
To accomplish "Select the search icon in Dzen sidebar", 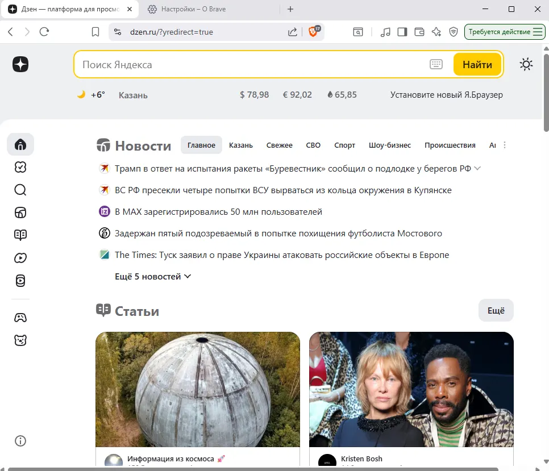I will (x=20, y=190).
